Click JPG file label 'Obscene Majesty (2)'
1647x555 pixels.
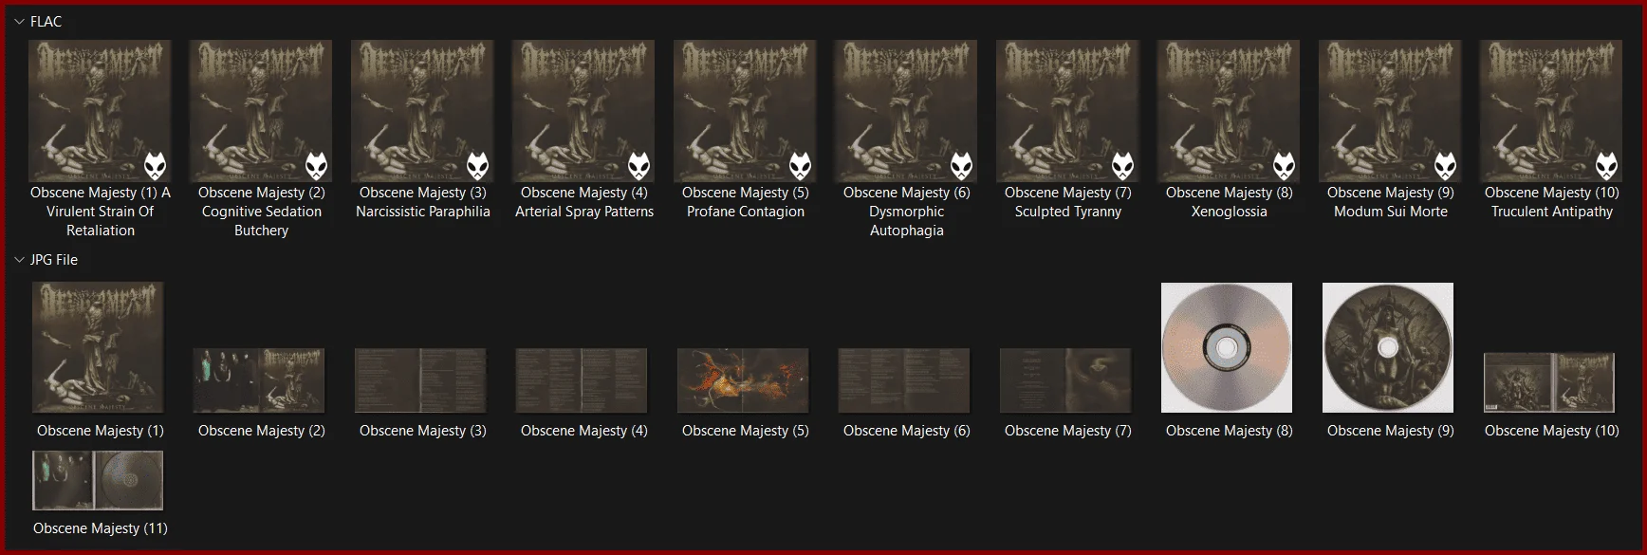[262, 431]
